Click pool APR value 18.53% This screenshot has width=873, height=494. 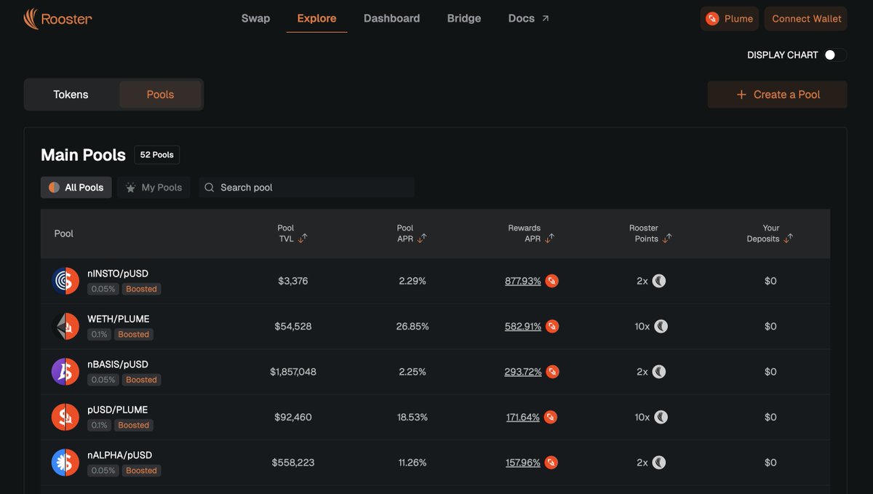(412, 418)
